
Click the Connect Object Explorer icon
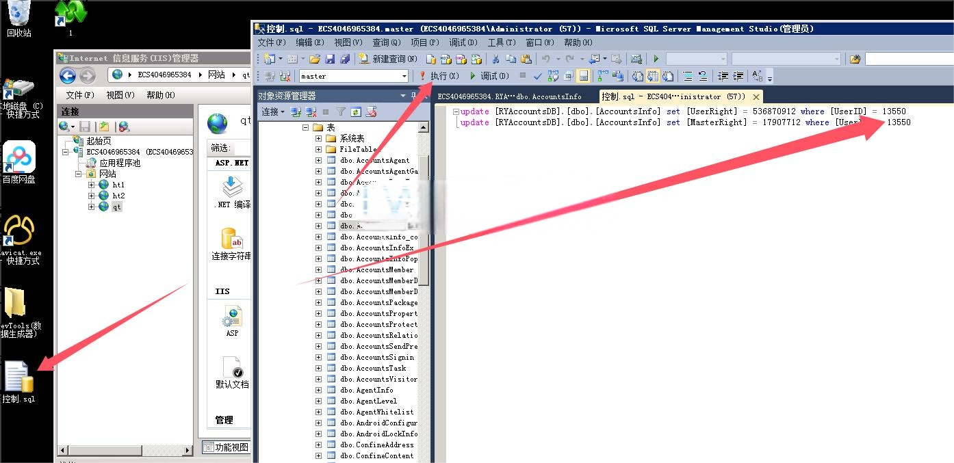pyautogui.click(x=296, y=111)
